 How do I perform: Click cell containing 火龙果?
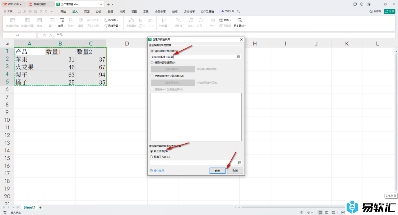[30, 67]
